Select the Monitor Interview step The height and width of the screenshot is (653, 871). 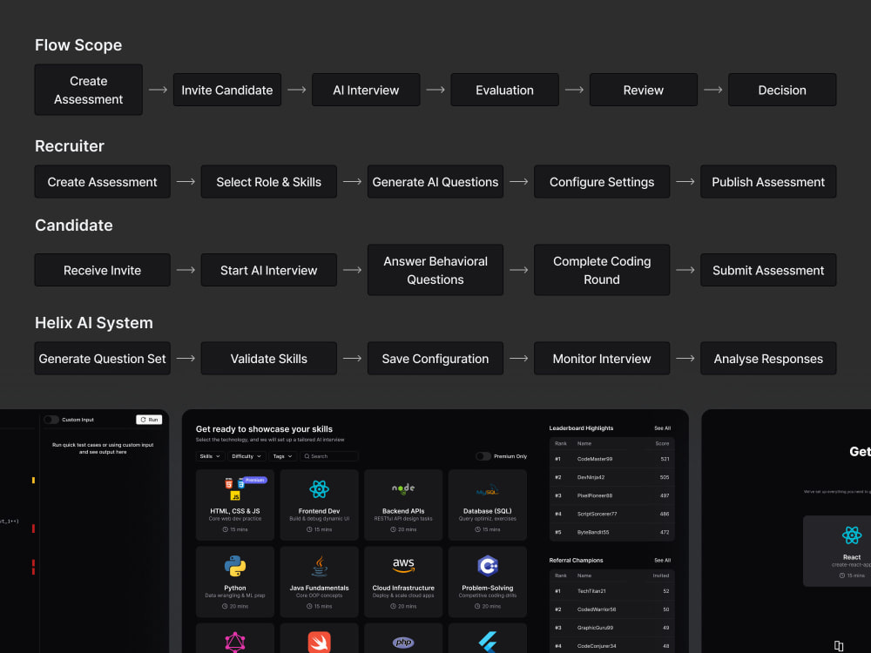(x=602, y=359)
